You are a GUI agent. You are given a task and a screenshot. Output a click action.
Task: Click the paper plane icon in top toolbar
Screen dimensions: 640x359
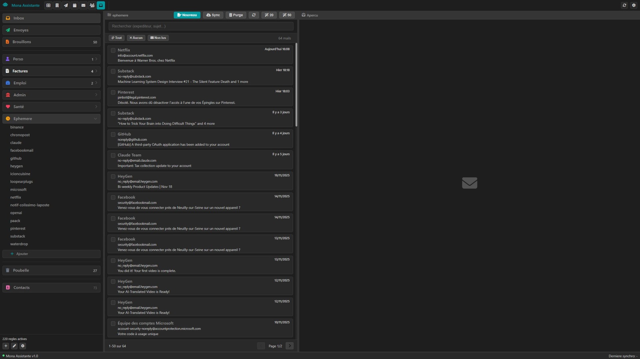[66, 5]
